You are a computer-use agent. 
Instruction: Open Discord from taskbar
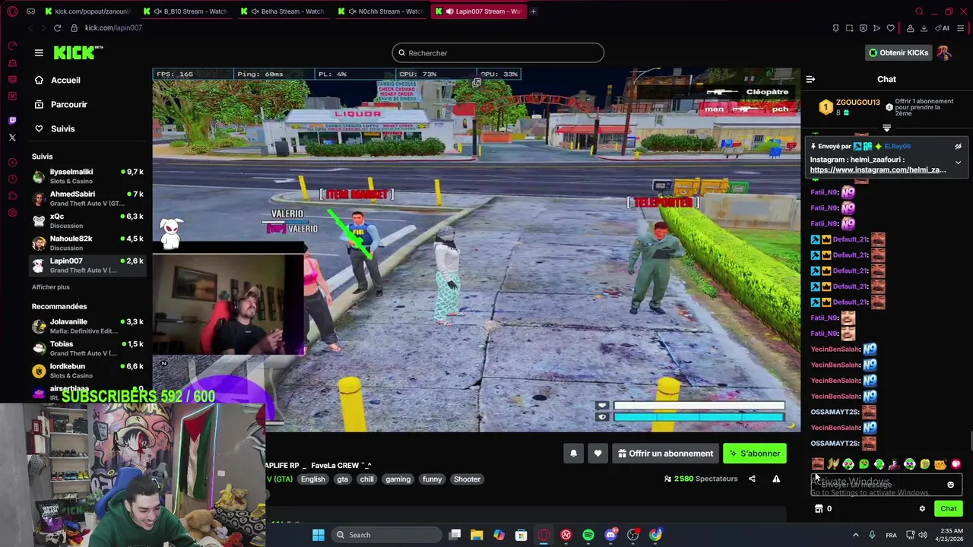point(610,535)
